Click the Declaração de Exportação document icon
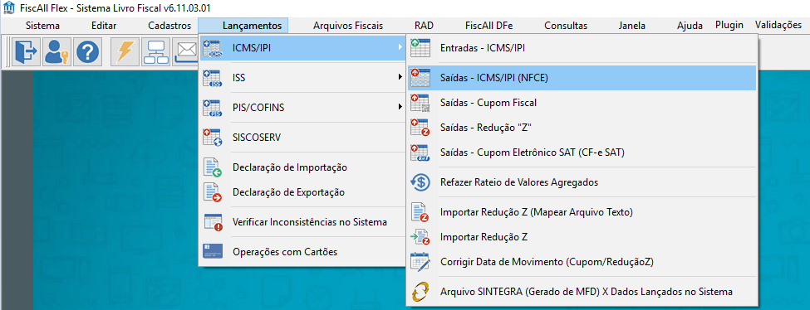 pos(213,192)
